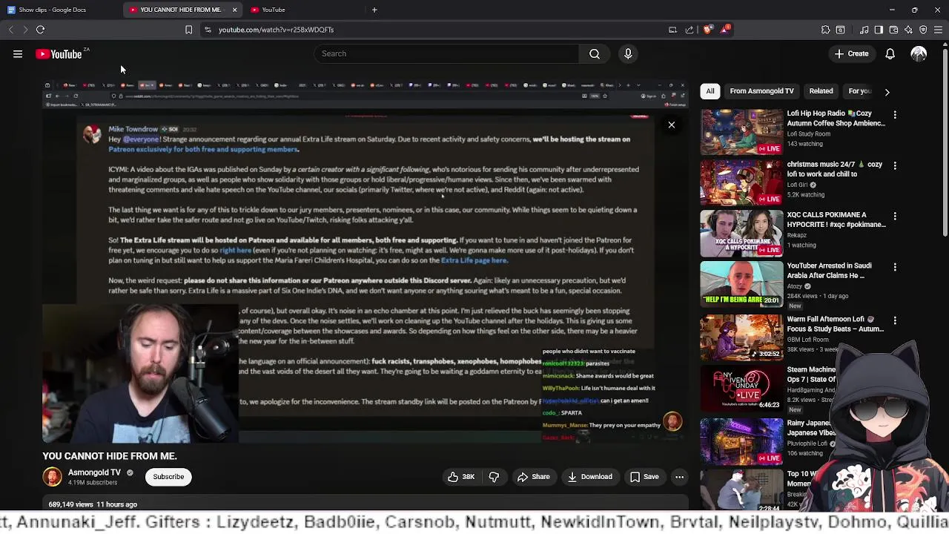Screen dimensions: 949x534
Task: Open the browser extensions puzzle icon
Action: click(x=825, y=30)
